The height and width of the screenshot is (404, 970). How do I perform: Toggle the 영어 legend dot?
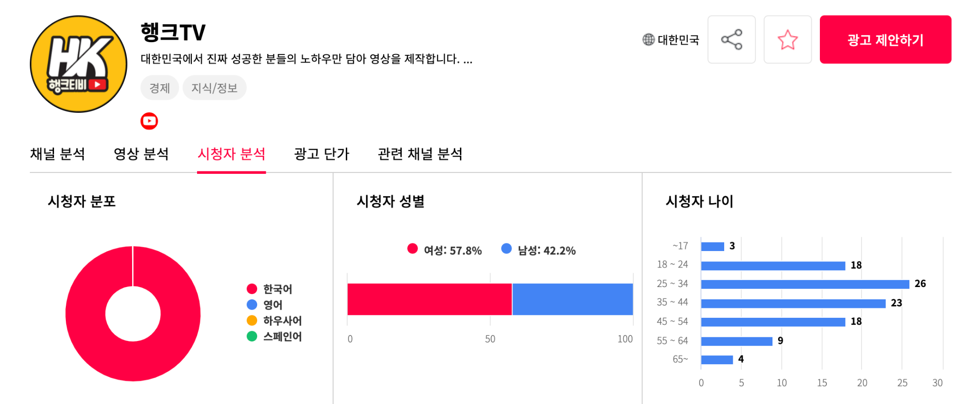[252, 305]
